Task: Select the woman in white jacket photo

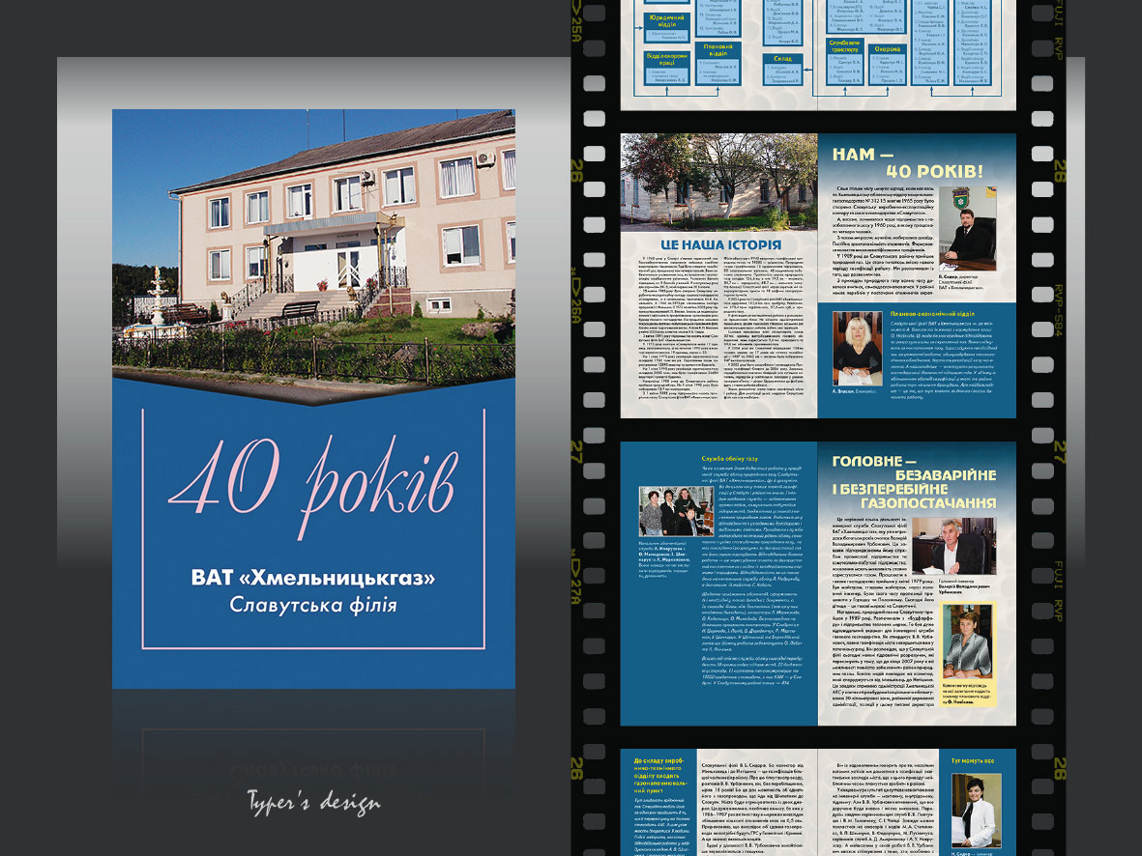Action: 976,811
